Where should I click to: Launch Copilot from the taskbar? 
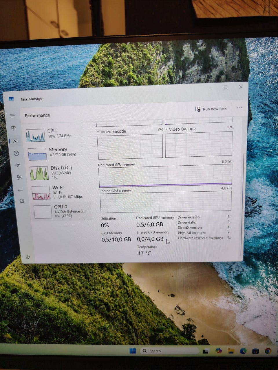click(x=219, y=351)
